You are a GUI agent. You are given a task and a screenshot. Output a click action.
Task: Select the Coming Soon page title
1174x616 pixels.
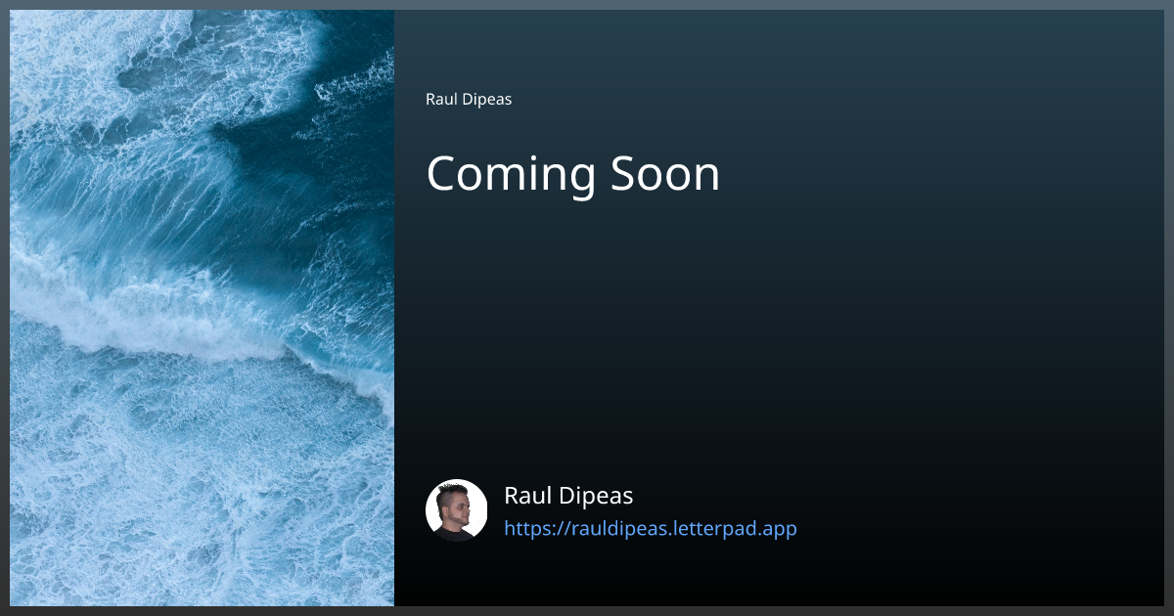coord(572,174)
